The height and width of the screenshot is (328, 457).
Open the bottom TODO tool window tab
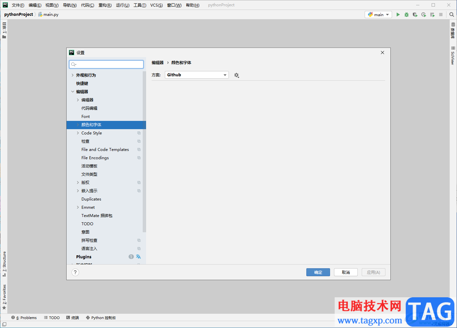click(52, 318)
